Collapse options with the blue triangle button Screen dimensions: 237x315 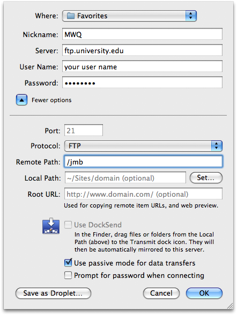coord(21,100)
